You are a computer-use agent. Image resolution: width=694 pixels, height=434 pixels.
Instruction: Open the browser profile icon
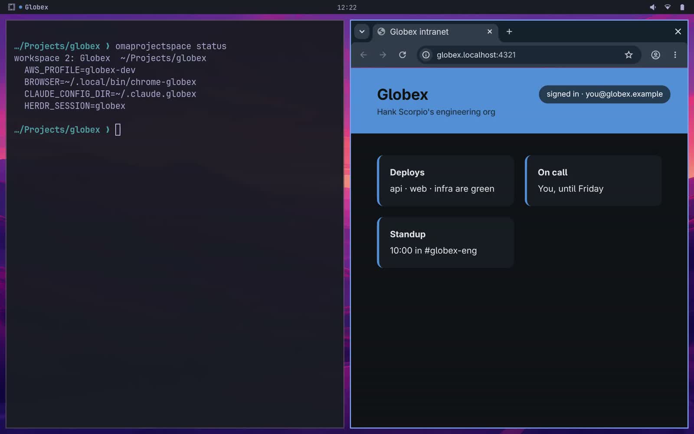[x=655, y=55]
